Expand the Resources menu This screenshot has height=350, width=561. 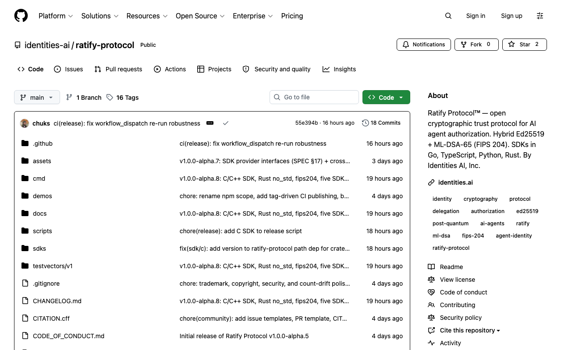(x=147, y=16)
